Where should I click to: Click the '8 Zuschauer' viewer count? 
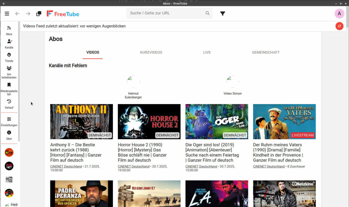pos(296,167)
